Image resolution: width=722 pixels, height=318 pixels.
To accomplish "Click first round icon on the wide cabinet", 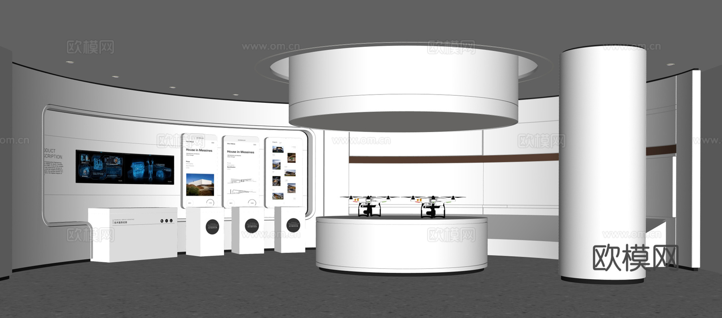I will (x=162, y=221).
